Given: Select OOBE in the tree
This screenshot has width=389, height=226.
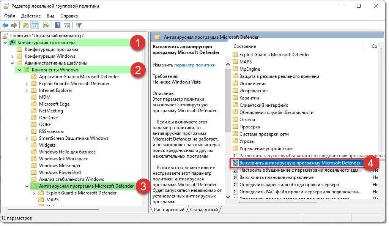Looking at the screenshot, I should pyautogui.click(x=45, y=125).
